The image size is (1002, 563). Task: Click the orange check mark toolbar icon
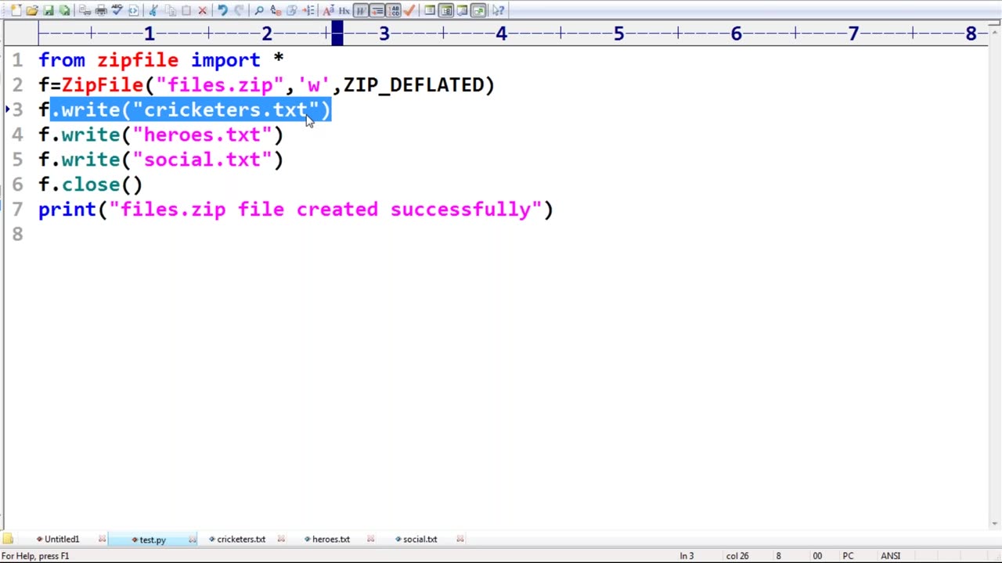tap(409, 10)
